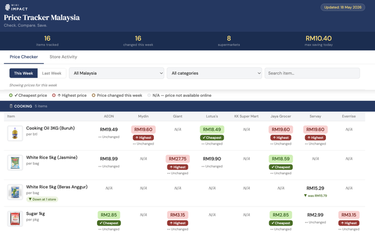Click the Lotus's column header
Screen dimensions: 375x234
(212, 116)
